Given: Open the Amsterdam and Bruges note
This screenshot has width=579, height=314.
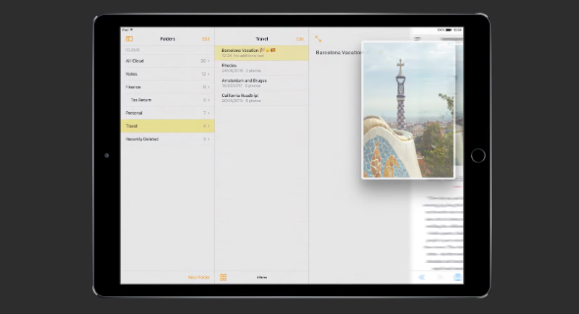Looking at the screenshot, I should click(x=261, y=82).
